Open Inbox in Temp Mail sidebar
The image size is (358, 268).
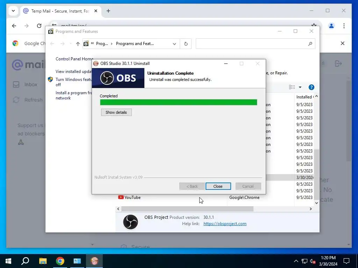[25, 84]
